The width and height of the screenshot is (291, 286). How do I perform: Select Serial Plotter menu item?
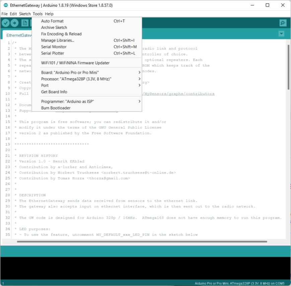coord(53,53)
